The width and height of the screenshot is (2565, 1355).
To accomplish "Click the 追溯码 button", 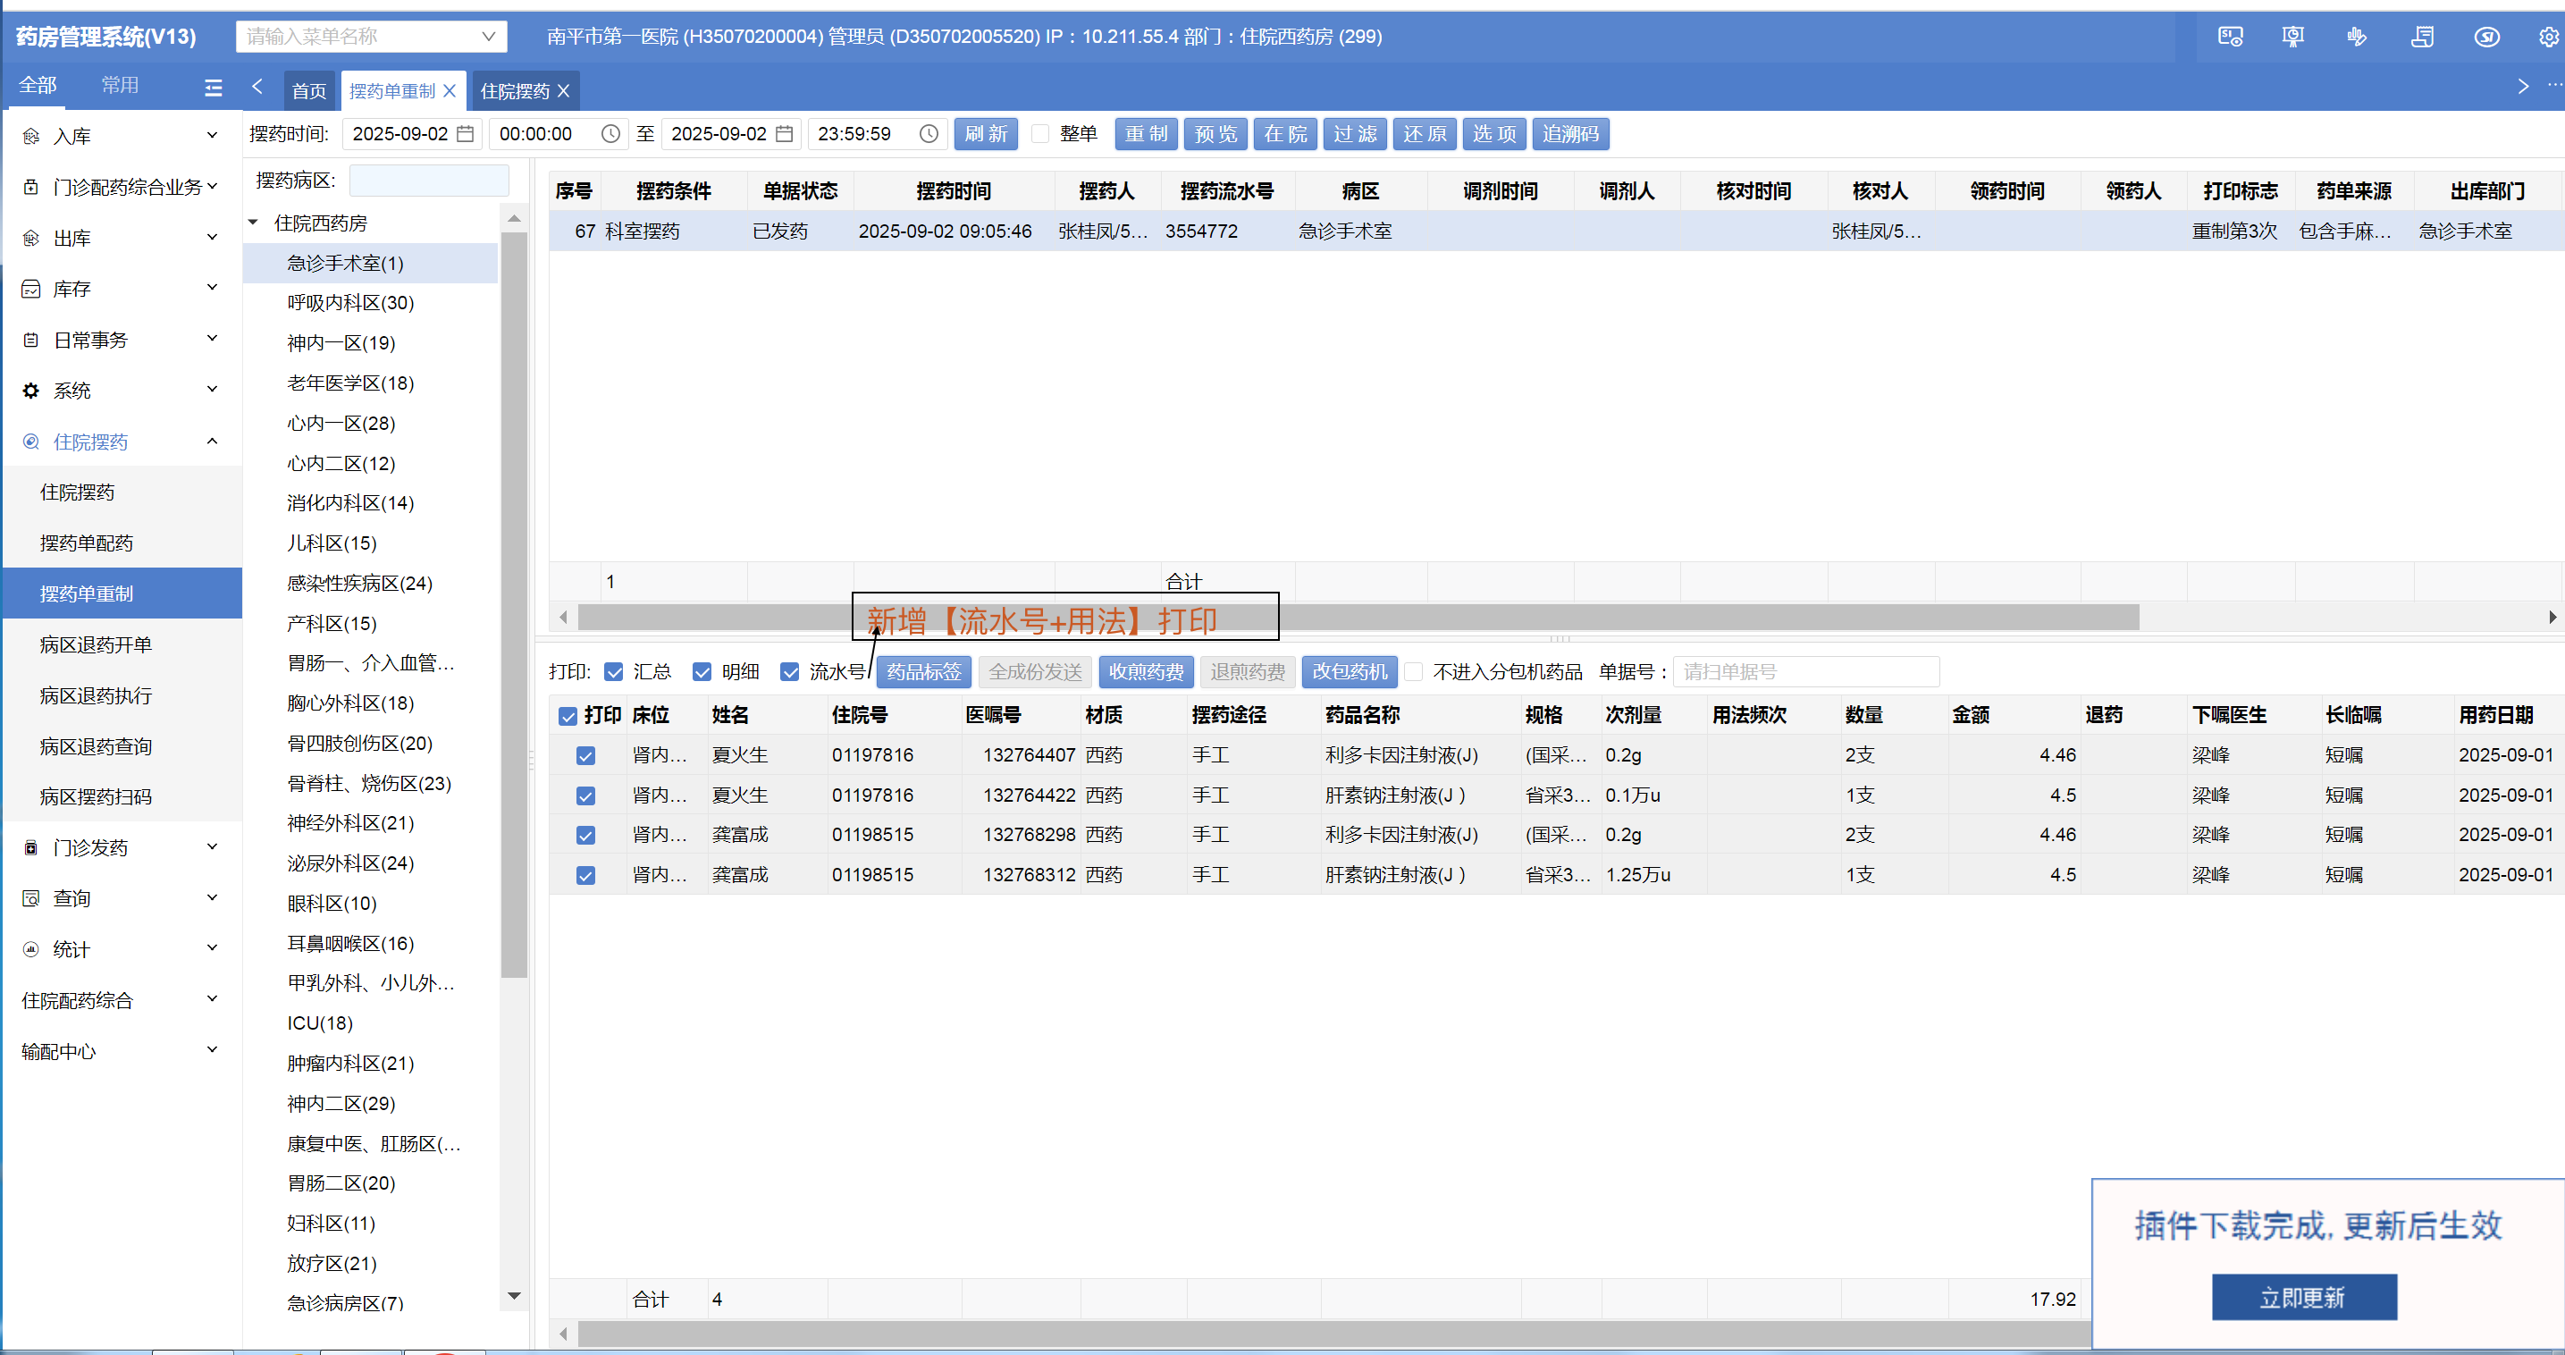I will coord(1569,133).
